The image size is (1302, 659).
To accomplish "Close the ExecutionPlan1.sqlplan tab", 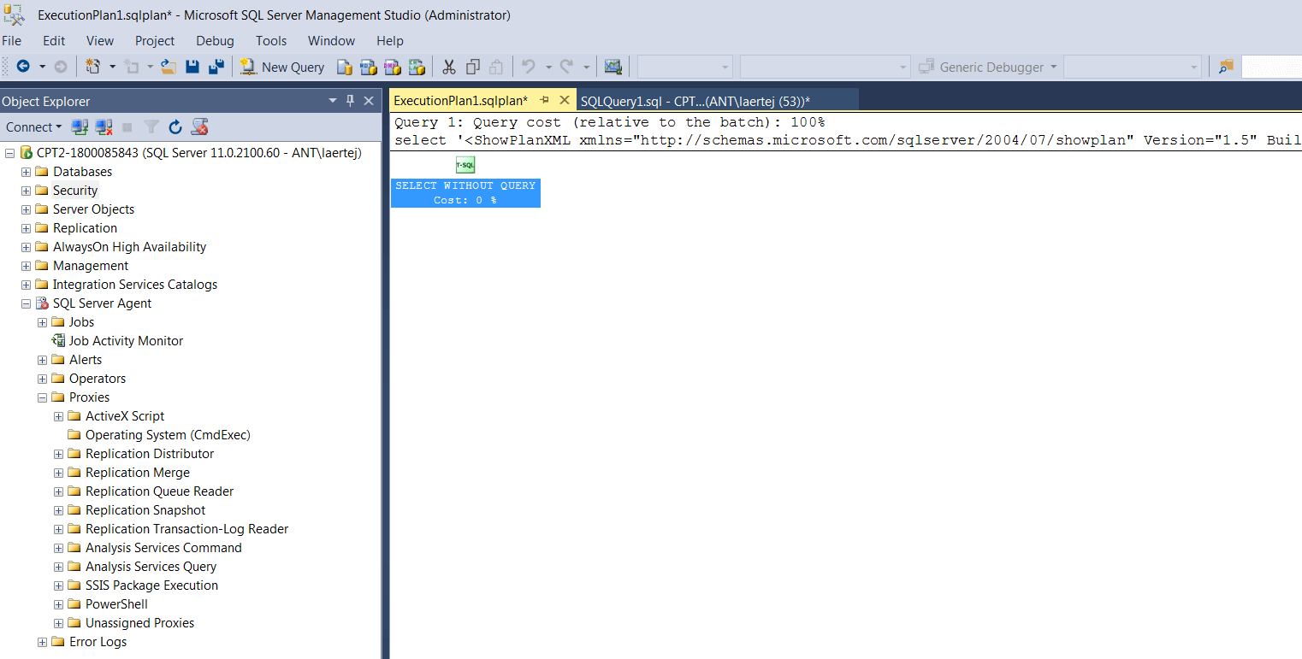I will (564, 100).
